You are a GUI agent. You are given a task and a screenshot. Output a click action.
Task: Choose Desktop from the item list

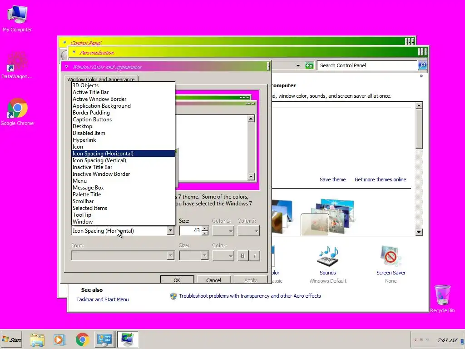tap(124, 126)
